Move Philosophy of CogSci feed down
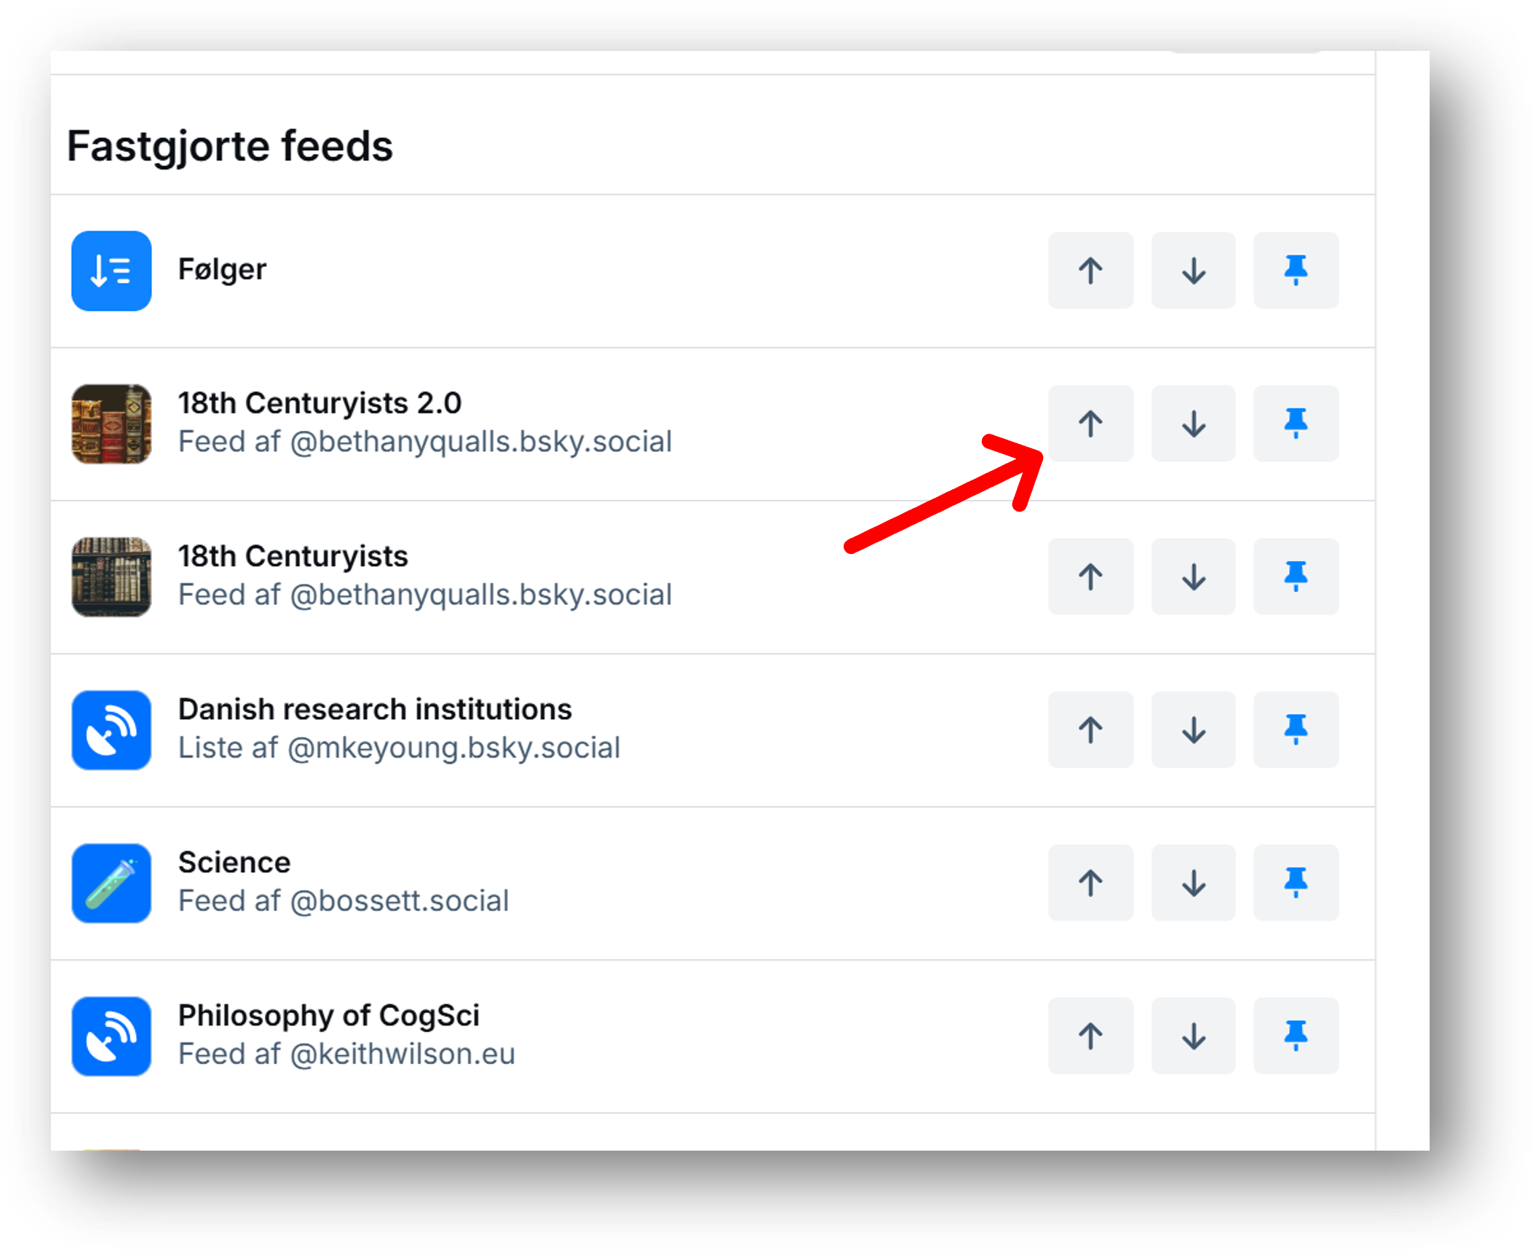 click(1193, 1036)
